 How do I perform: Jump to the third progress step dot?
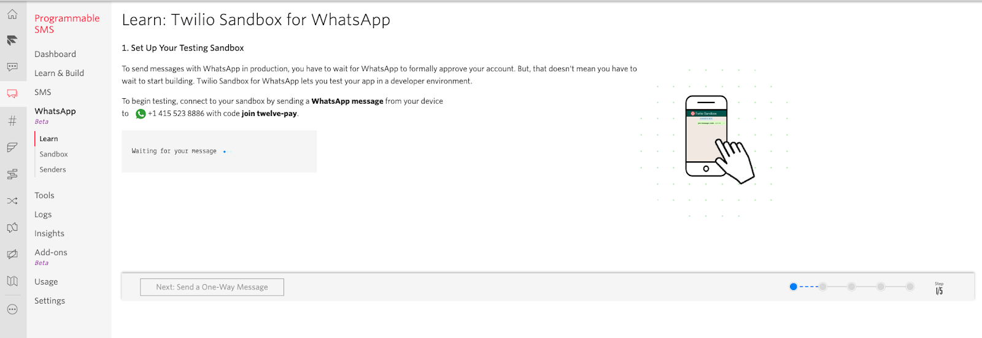point(851,286)
